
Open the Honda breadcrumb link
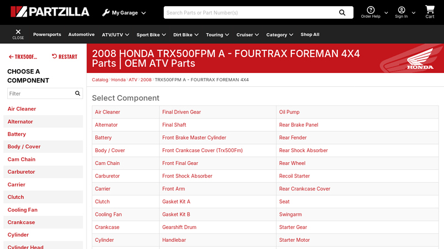(118, 80)
